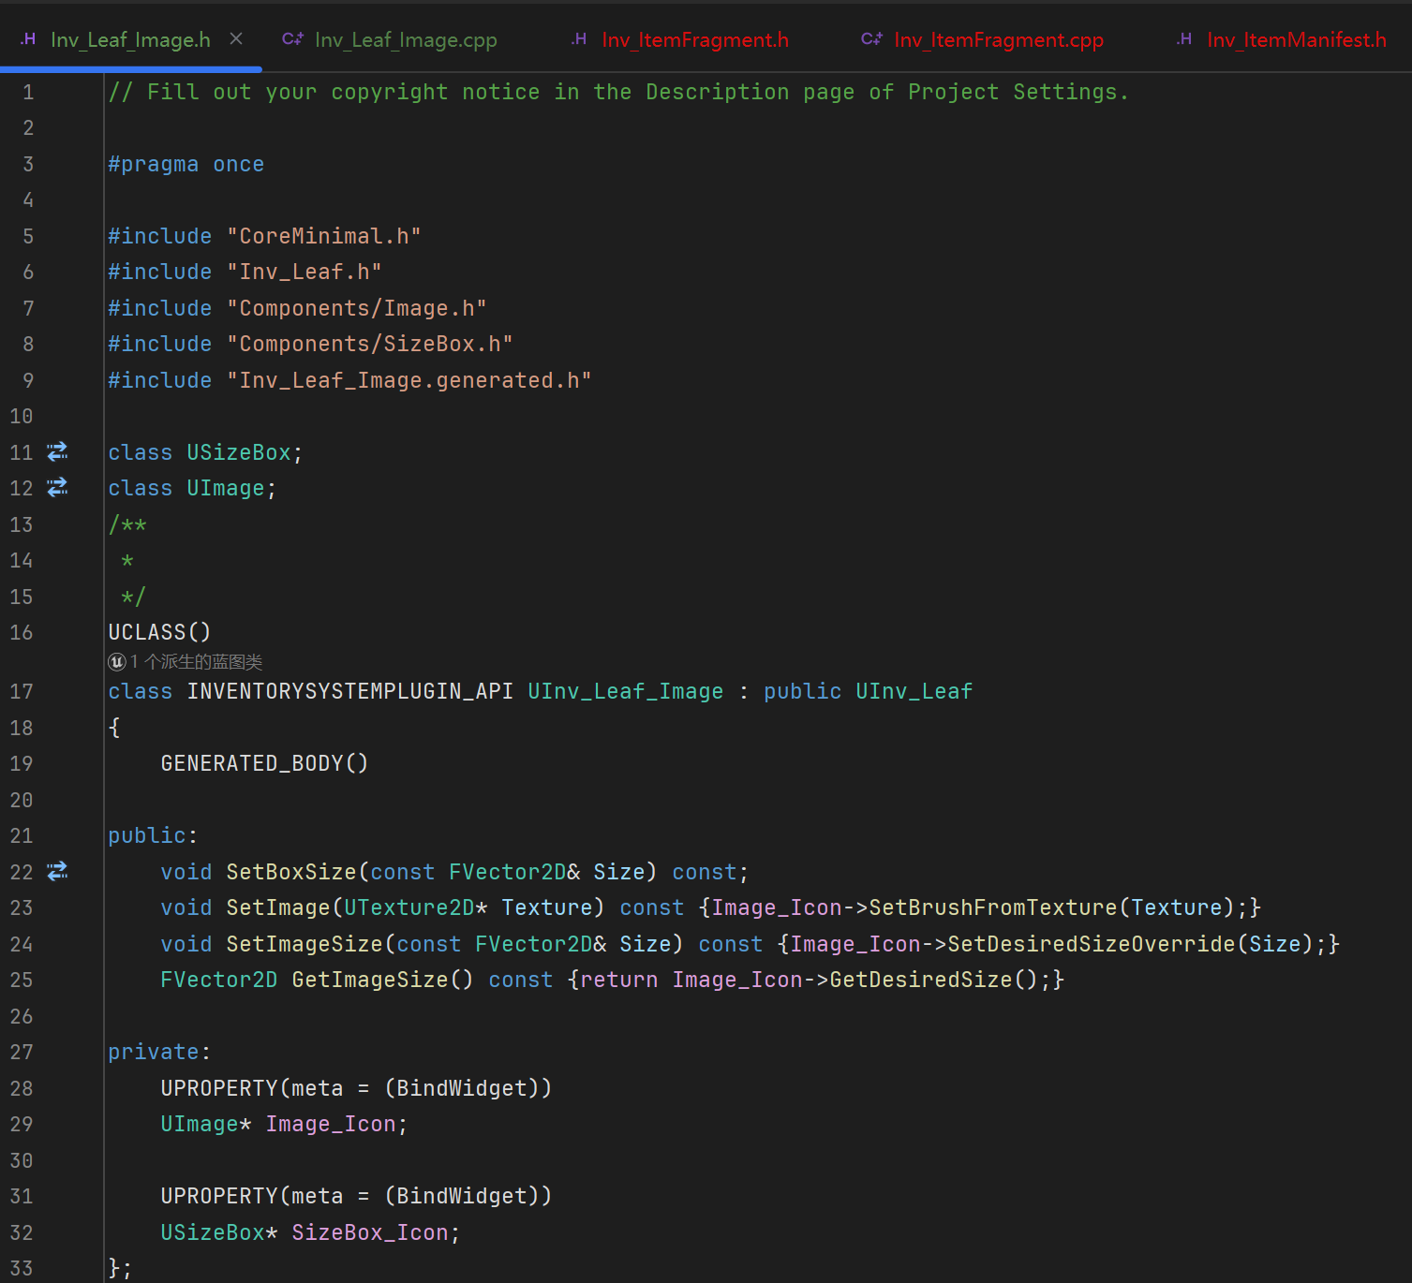Click SetBrushFromTexture call on line 23
Image resolution: width=1412 pixels, height=1283 pixels.
993,907
